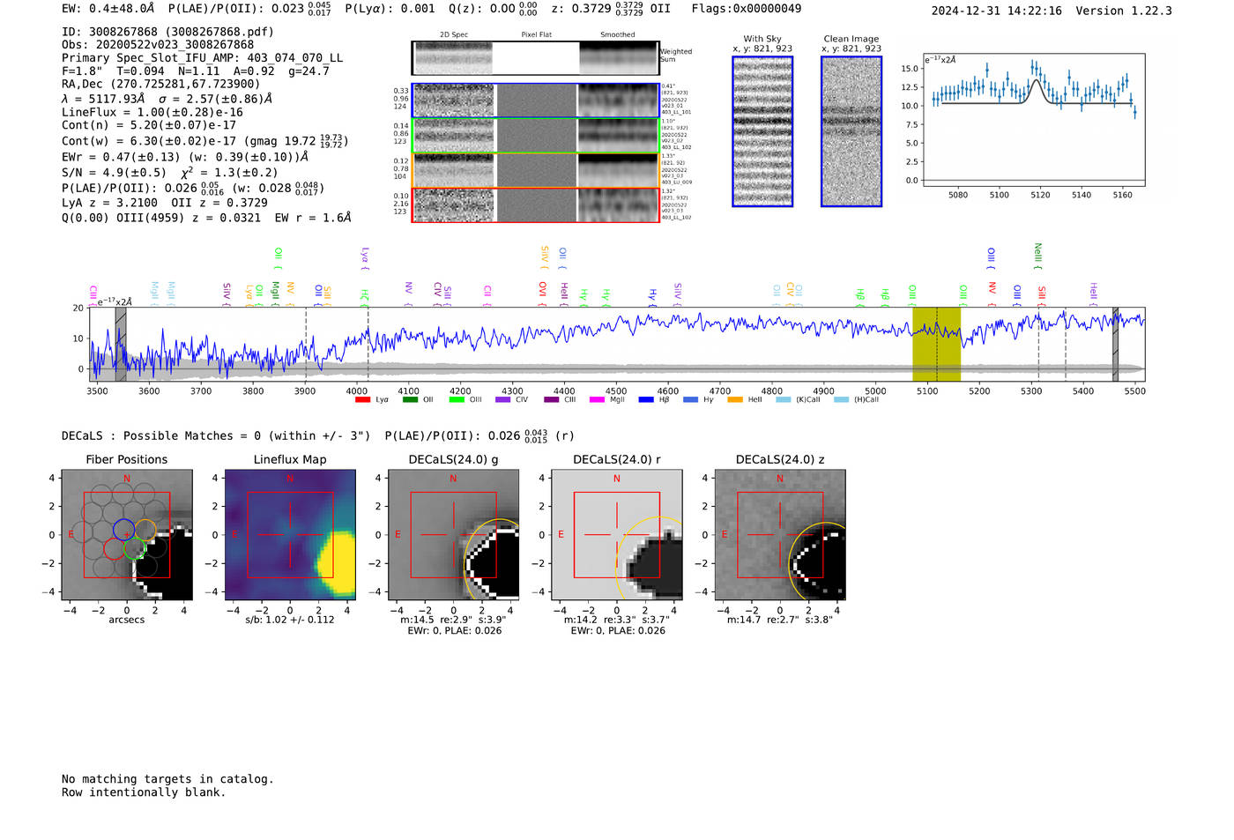
Task: Click the 2024-12-31 14:22:16 timestamp
Action: (997, 11)
